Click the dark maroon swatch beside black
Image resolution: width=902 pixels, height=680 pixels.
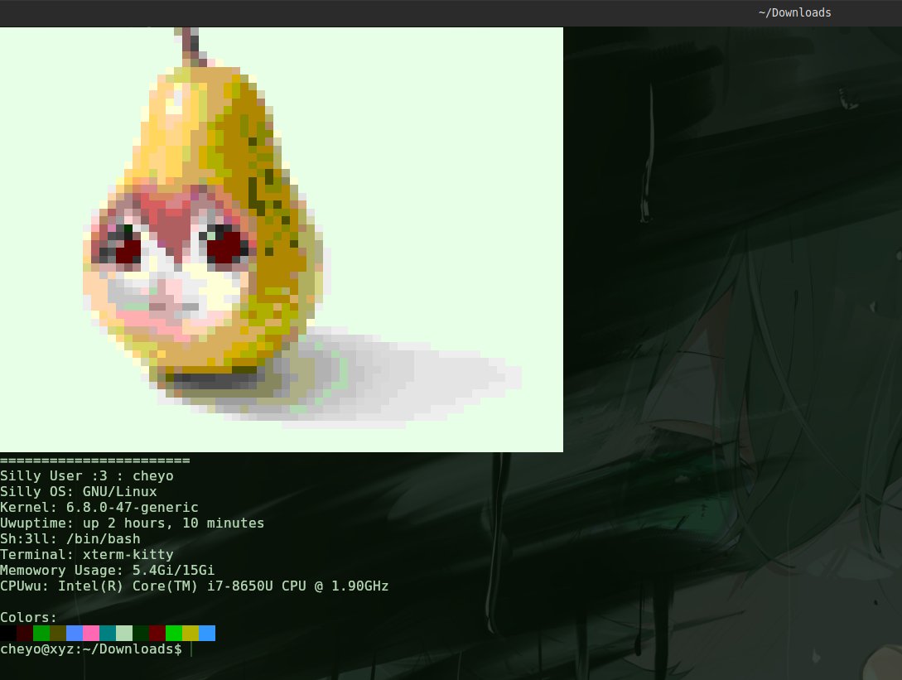[x=25, y=634]
